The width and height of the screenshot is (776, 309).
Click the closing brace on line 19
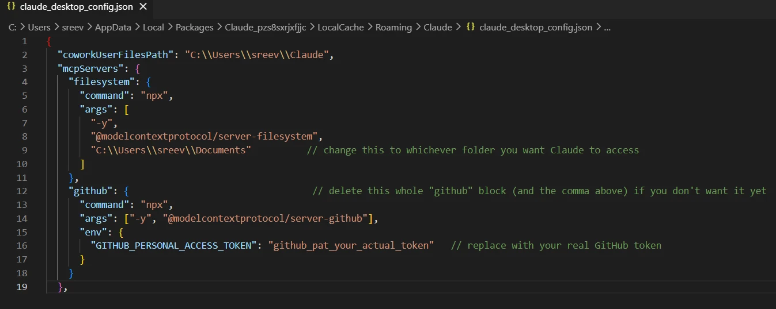point(60,287)
